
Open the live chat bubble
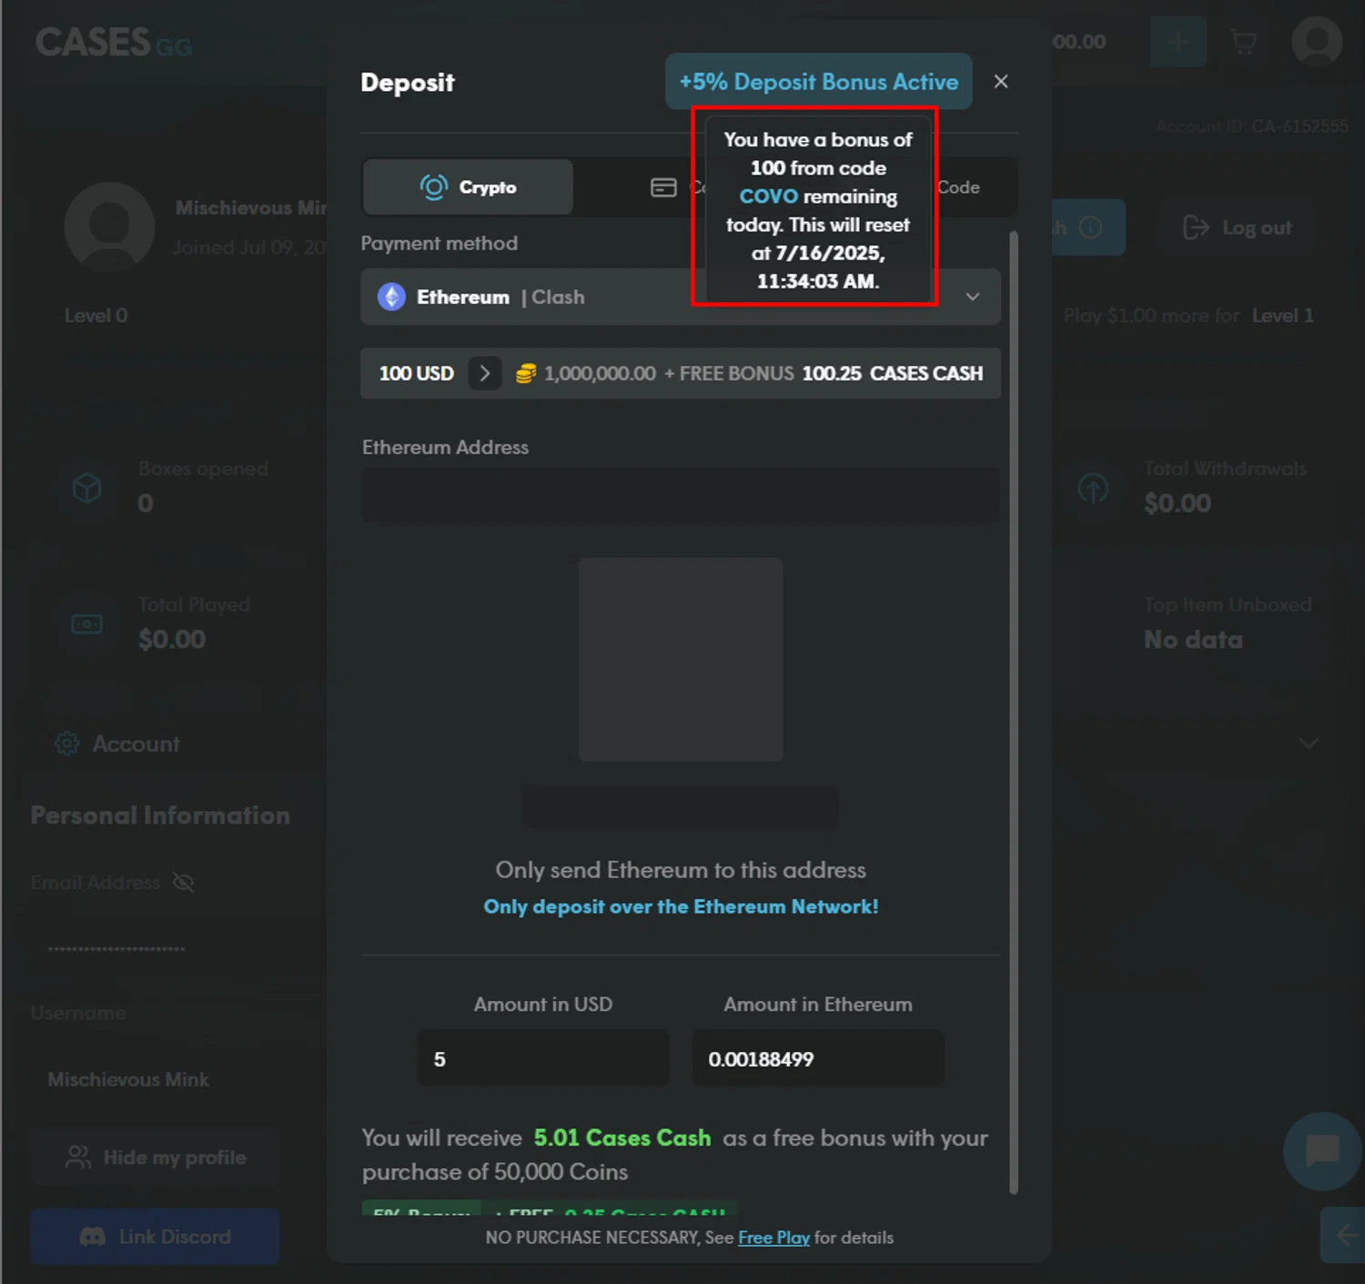tap(1322, 1151)
